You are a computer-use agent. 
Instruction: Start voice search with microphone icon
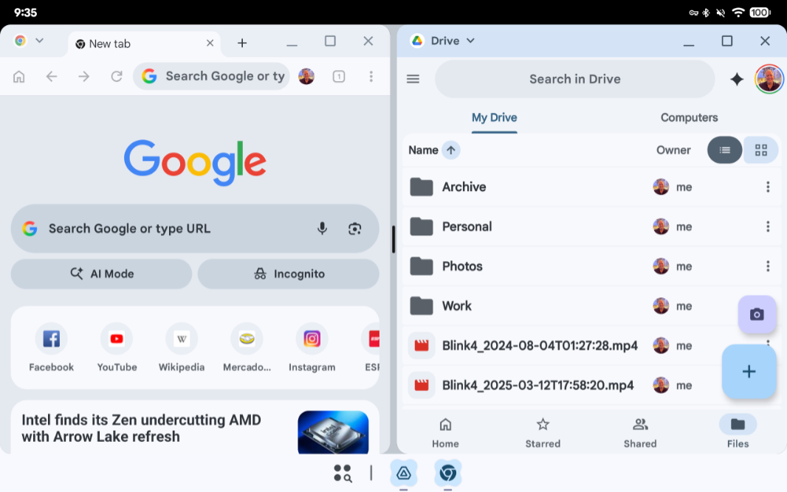[x=322, y=229]
